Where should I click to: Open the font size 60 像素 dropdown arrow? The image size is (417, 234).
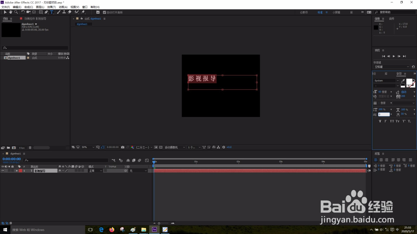pos(391,92)
